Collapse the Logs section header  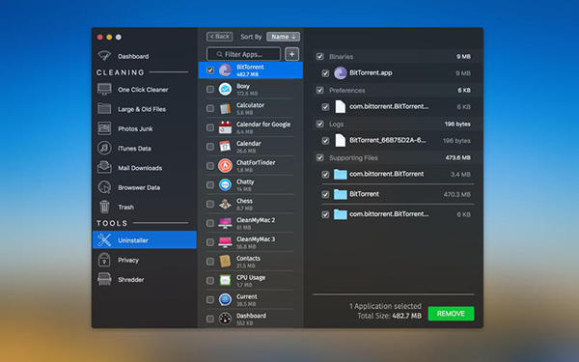coord(395,125)
